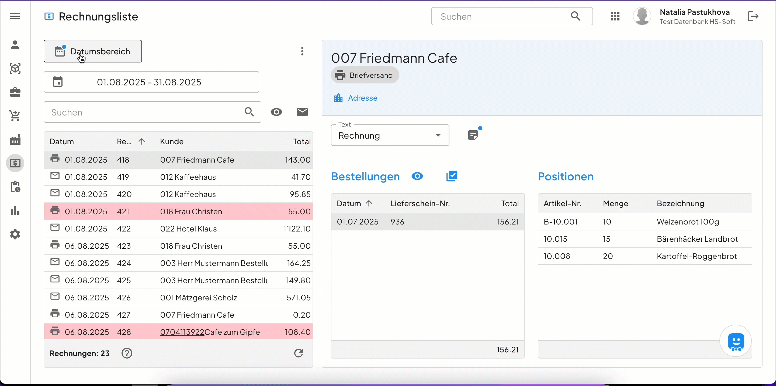
Task: Click the Total header in invoice list
Action: pyautogui.click(x=302, y=141)
